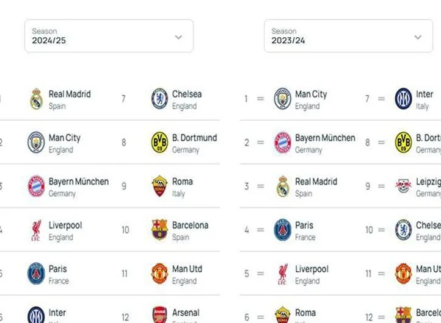The height and width of the screenshot is (323, 441).
Task: Click Barcelona crest ranked 10 in 2024/25
Action: 159,230
